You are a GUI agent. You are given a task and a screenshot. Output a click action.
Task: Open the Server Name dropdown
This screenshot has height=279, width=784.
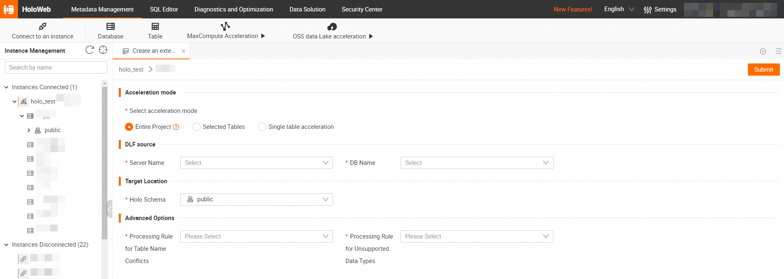[256, 163]
